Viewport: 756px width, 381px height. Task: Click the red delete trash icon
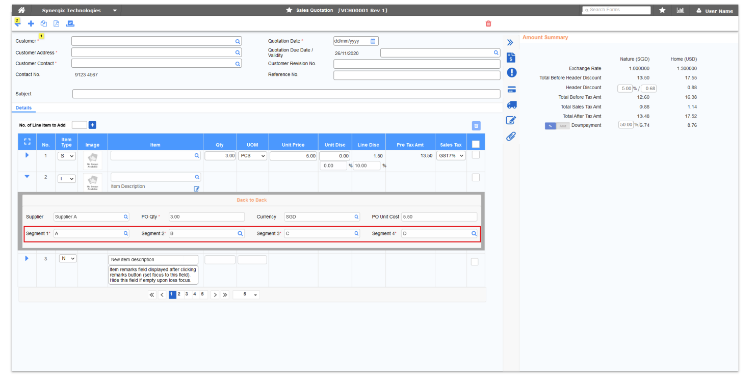click(488, 23)
